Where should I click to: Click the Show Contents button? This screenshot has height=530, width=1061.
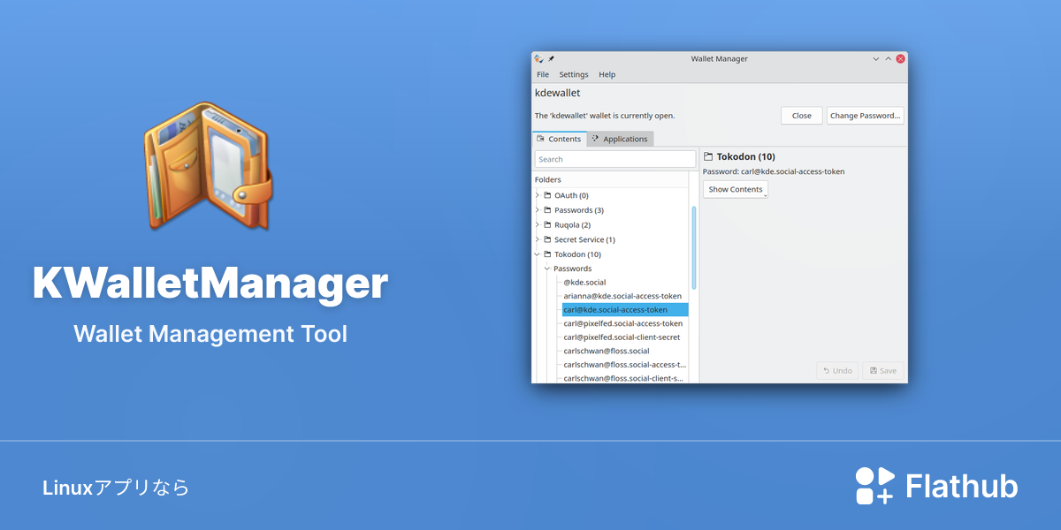[736, 189]
